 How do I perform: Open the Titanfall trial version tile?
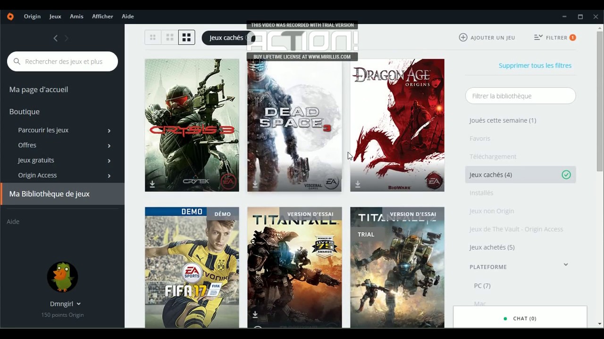[294, 267]
